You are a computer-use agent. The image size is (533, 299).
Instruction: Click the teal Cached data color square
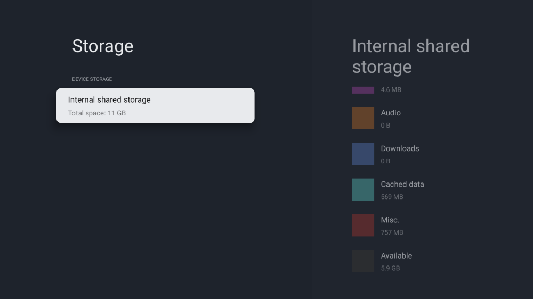coord(363,189)
